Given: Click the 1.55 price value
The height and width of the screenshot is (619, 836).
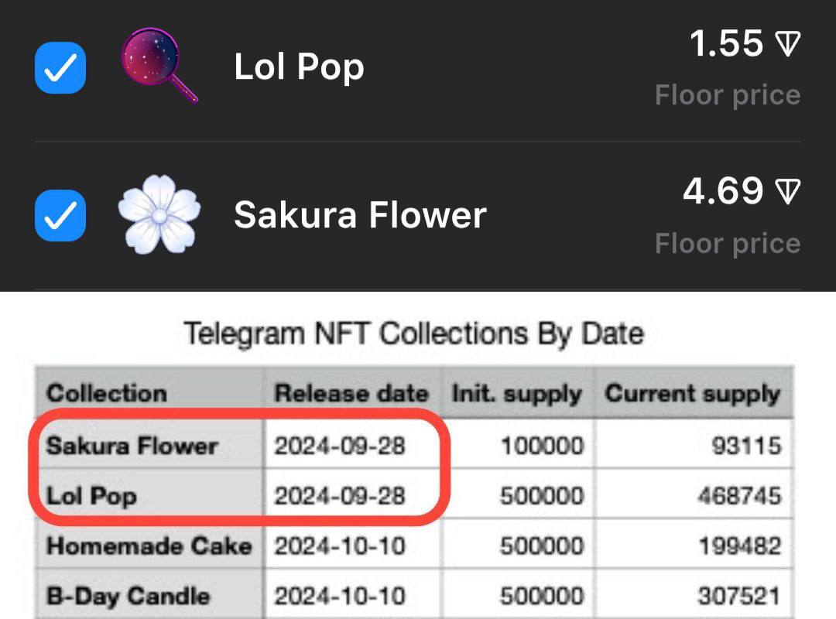Looking at the screenshot, I should click(726, 45).
